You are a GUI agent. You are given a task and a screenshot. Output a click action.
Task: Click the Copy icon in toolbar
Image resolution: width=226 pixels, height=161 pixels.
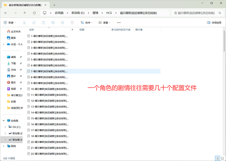click(34, 23)
